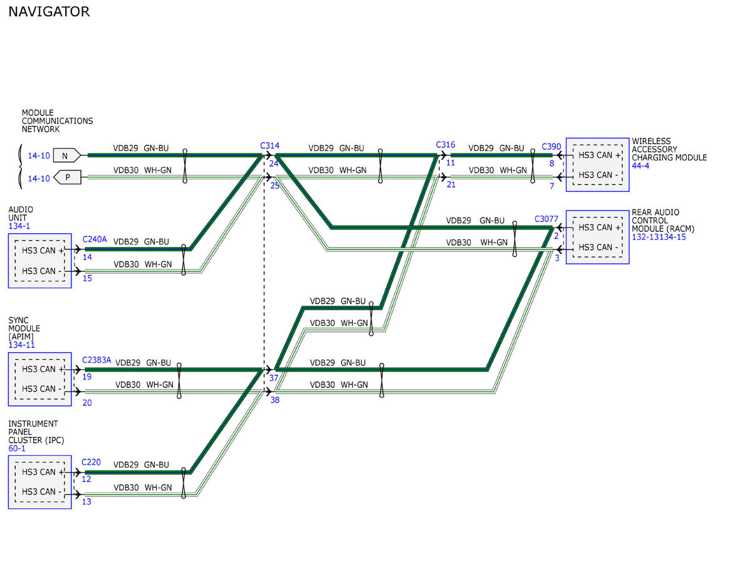
Task: Click the MODULE COMMUNICATIONS NETWORK label
Action: 57,121
